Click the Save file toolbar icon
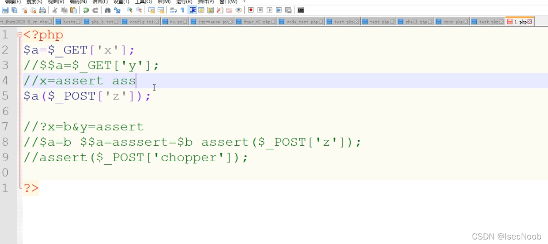The width and height of the screenshot is (548, 244). coord(5,10)
